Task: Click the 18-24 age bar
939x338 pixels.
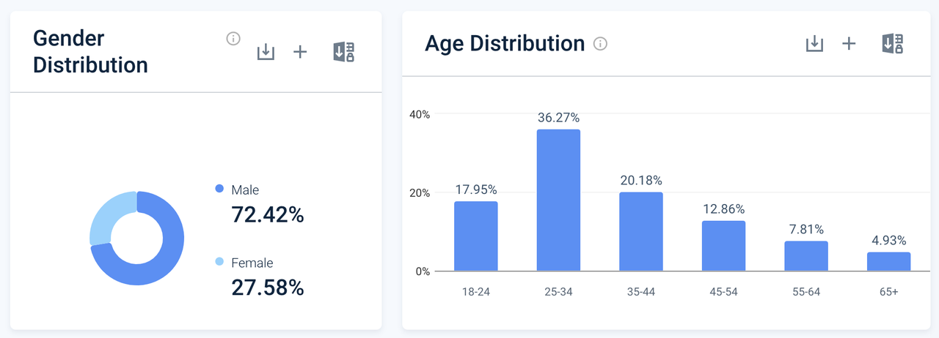Action: [x=475, y=236]
